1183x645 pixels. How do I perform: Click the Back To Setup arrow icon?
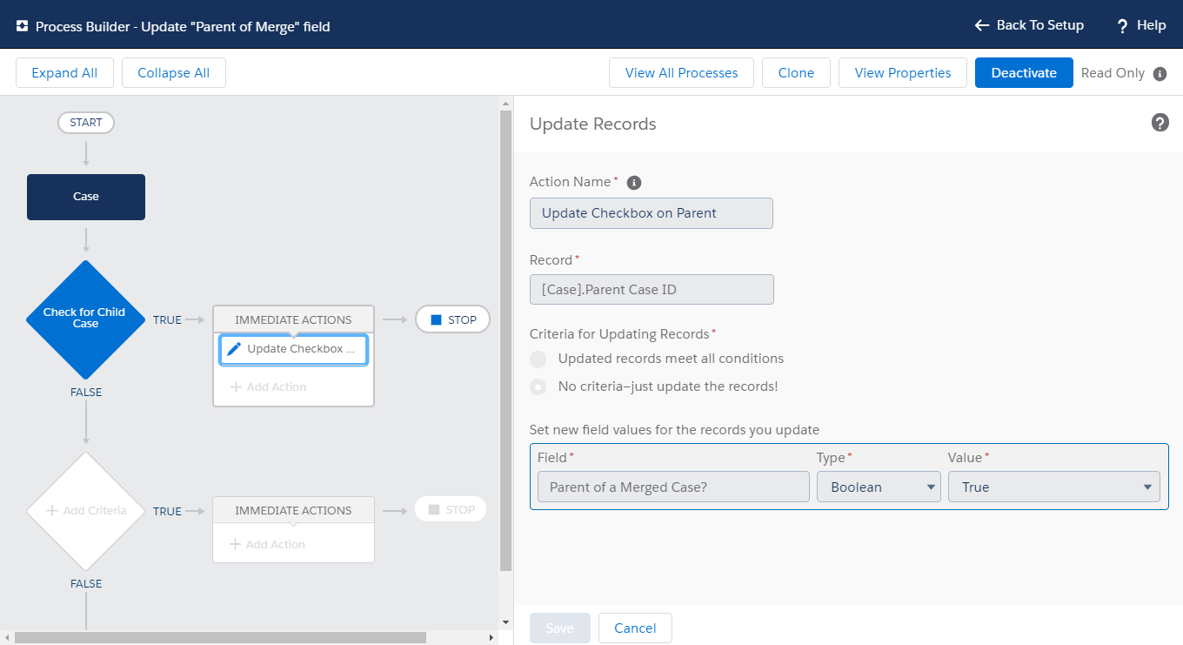(x=982, y=25)
